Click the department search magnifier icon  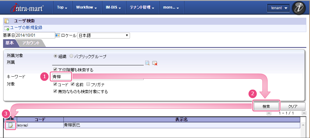pyautogui.click(x=147, y=63)
